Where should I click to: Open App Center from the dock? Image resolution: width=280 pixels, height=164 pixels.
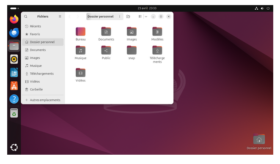[x=14, y=86]
